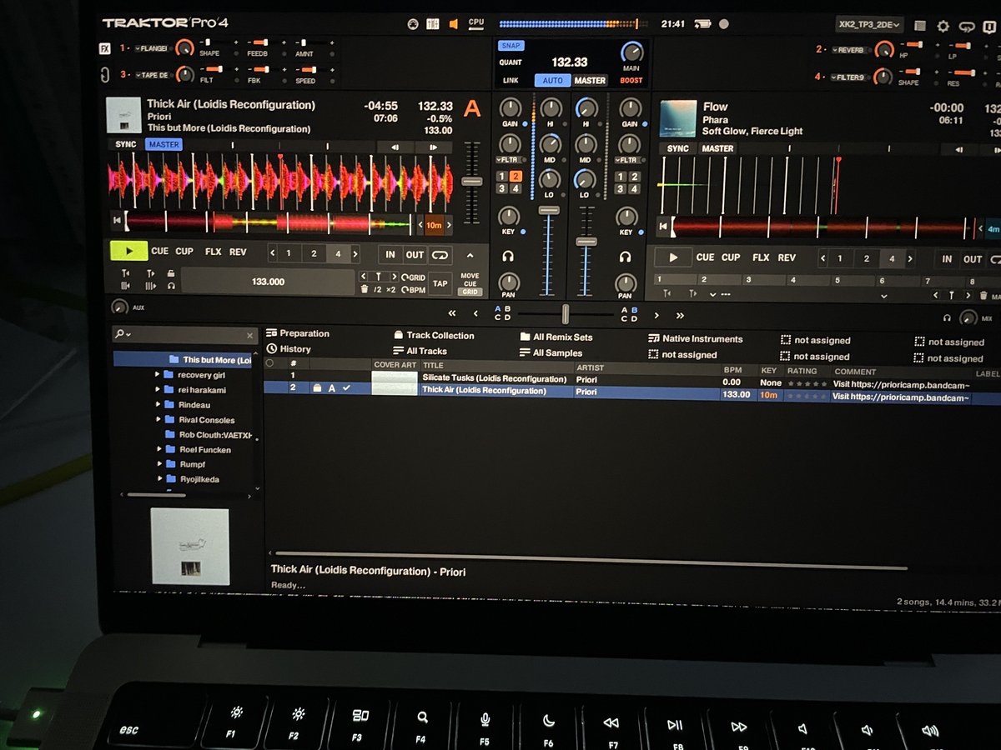Toggle the SNAP button in master panel

[511, 46]
